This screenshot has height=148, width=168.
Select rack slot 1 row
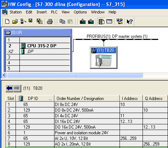pyautogui.click(x=38, y=40)
